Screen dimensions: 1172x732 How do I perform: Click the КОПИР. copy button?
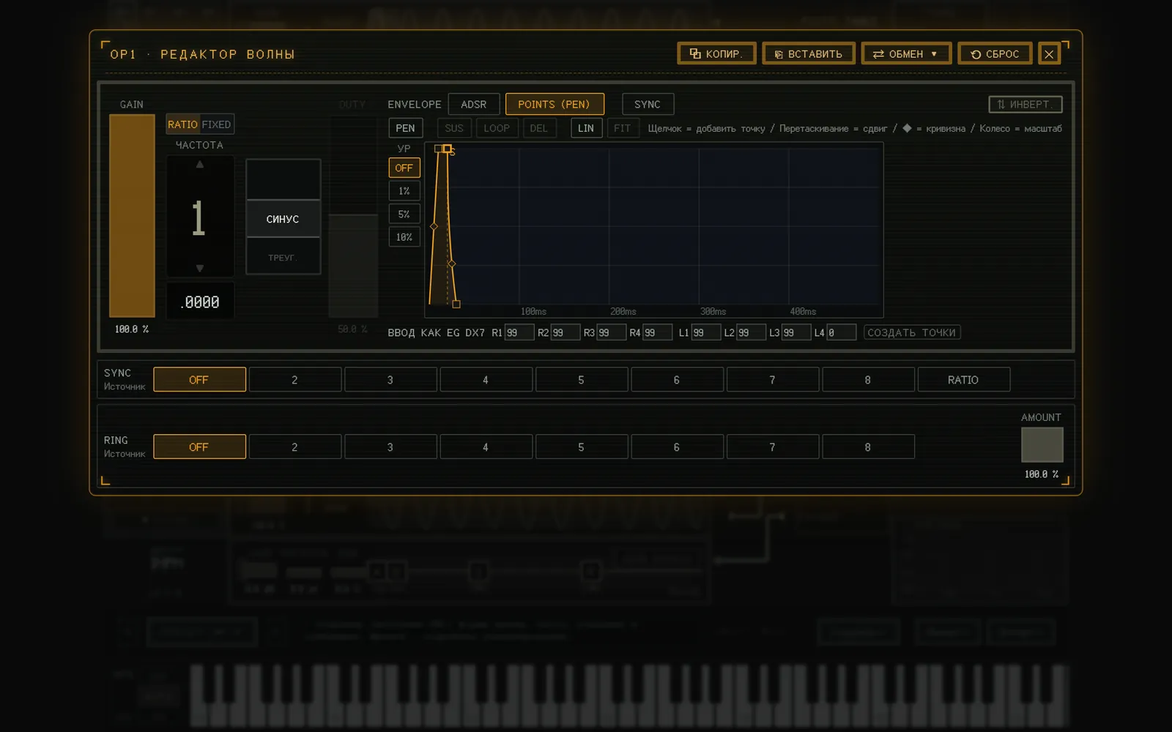coord(716,53)
